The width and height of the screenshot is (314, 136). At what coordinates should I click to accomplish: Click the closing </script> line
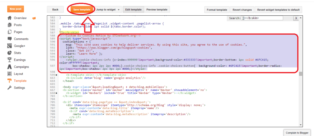[x=67, y=57]
